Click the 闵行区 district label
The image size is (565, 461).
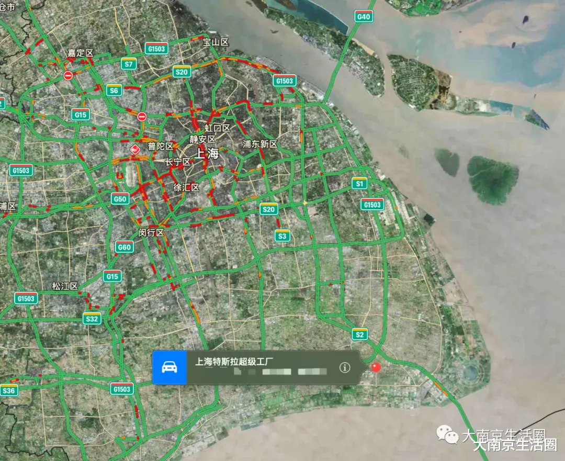click(x=151, y=233)
